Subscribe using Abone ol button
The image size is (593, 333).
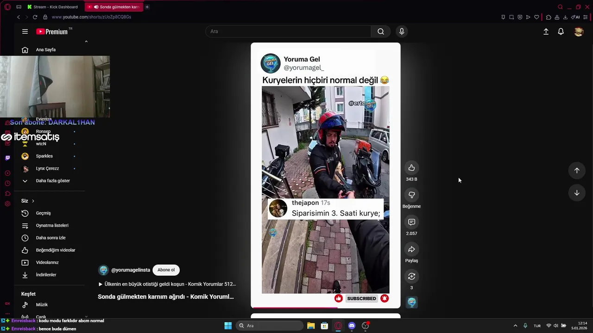[x=166, y=270]
